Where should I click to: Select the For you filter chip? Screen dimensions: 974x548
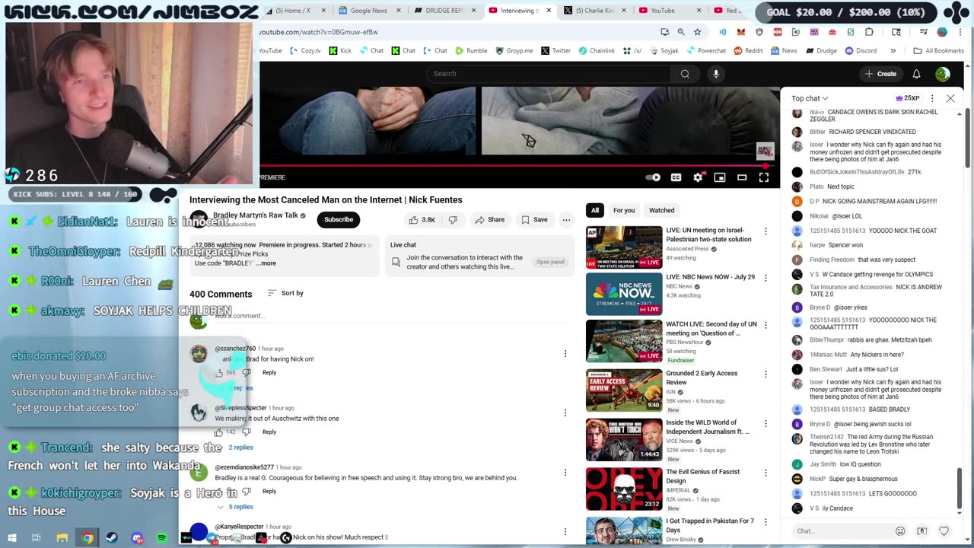pyautogui.click(x=624, y=210)
